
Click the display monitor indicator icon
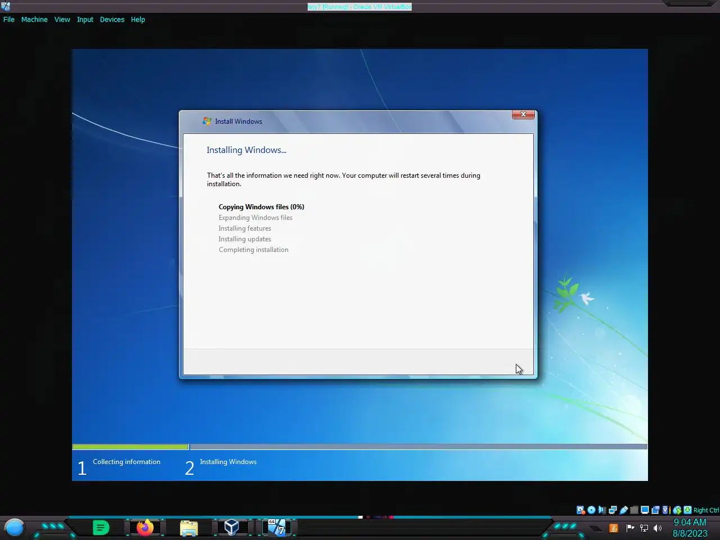pos(645,510)
